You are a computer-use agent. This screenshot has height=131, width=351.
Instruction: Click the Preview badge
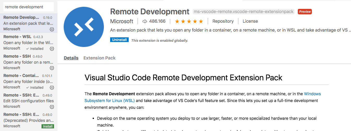[305, 12]
